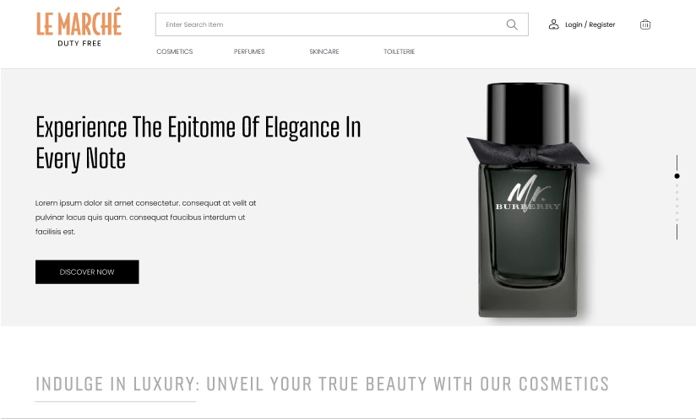Click the user profile icon

click(x=553, y=24)
